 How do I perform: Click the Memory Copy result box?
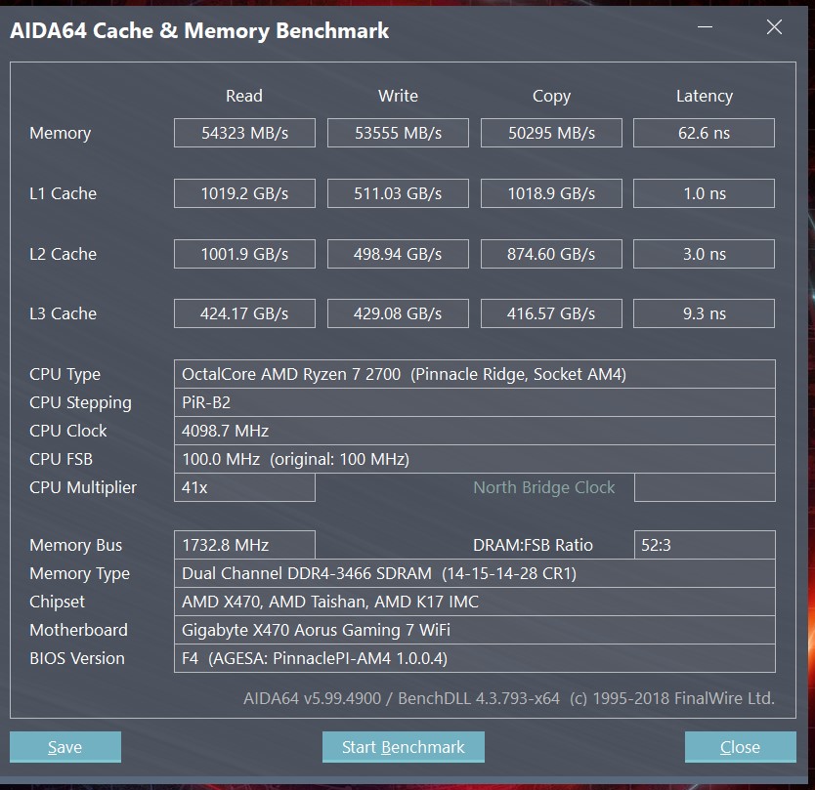point(551,133)
